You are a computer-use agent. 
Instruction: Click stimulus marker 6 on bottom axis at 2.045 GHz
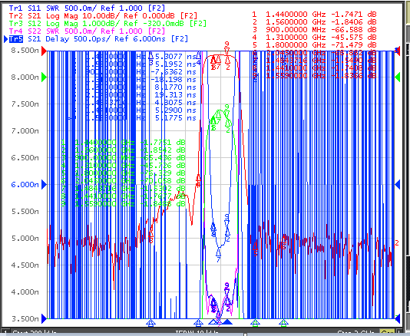(284, 322)
